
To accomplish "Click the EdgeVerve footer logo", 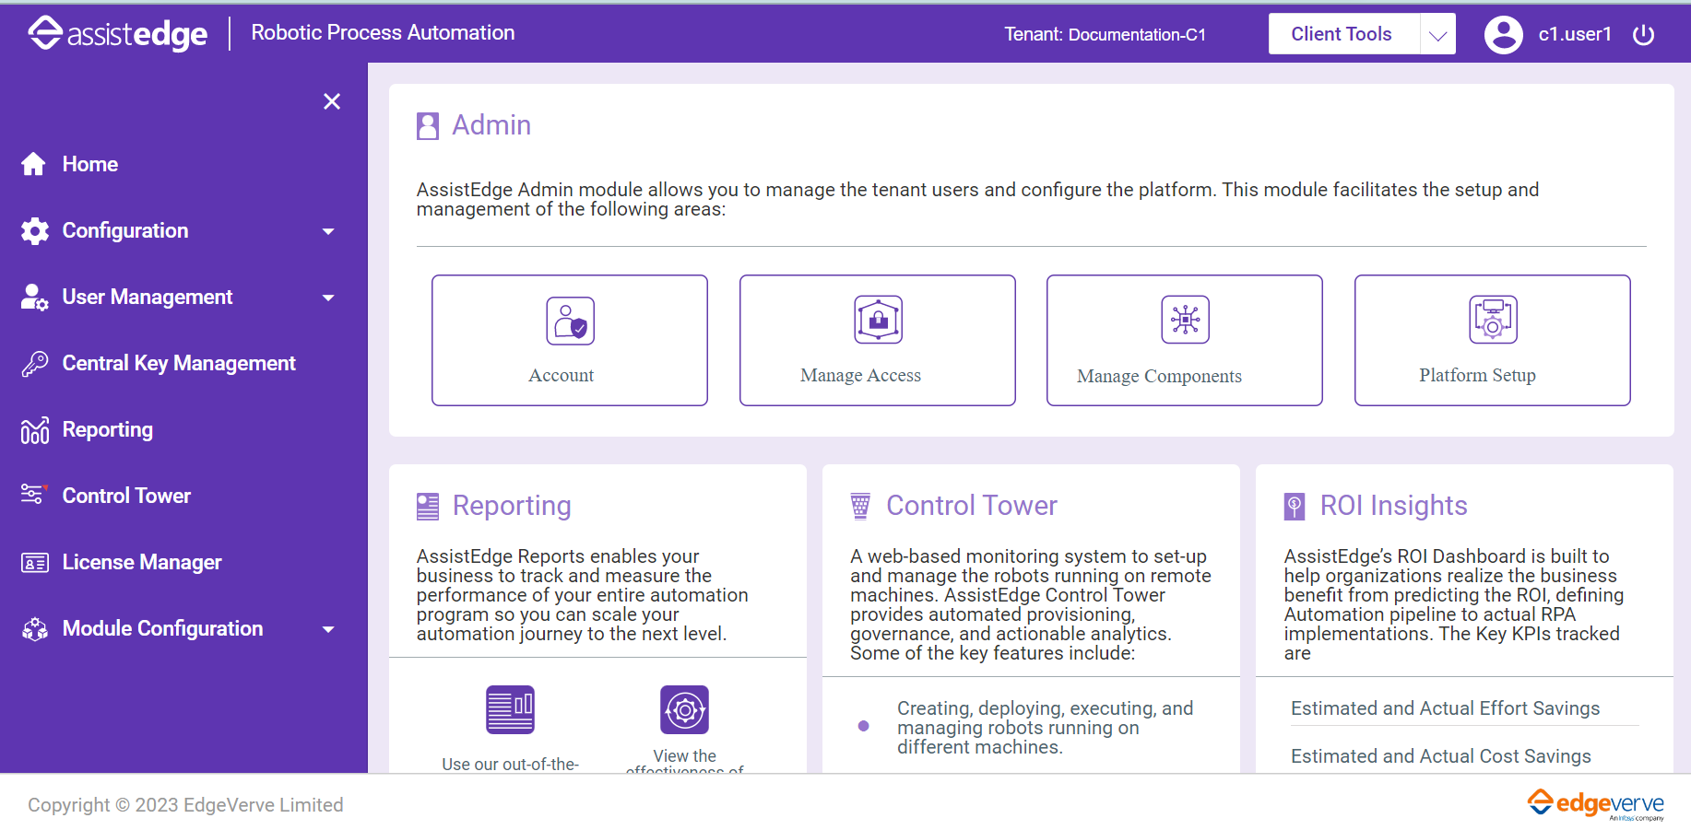I will [1596, 804].
